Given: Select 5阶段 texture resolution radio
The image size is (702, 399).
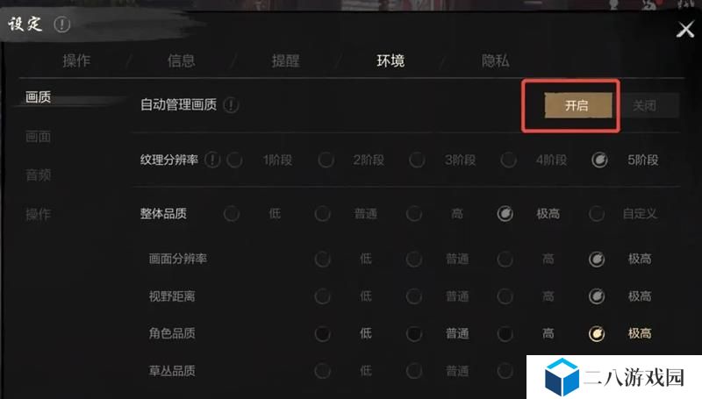Looking at the screenshot, I should pos(599,160).
